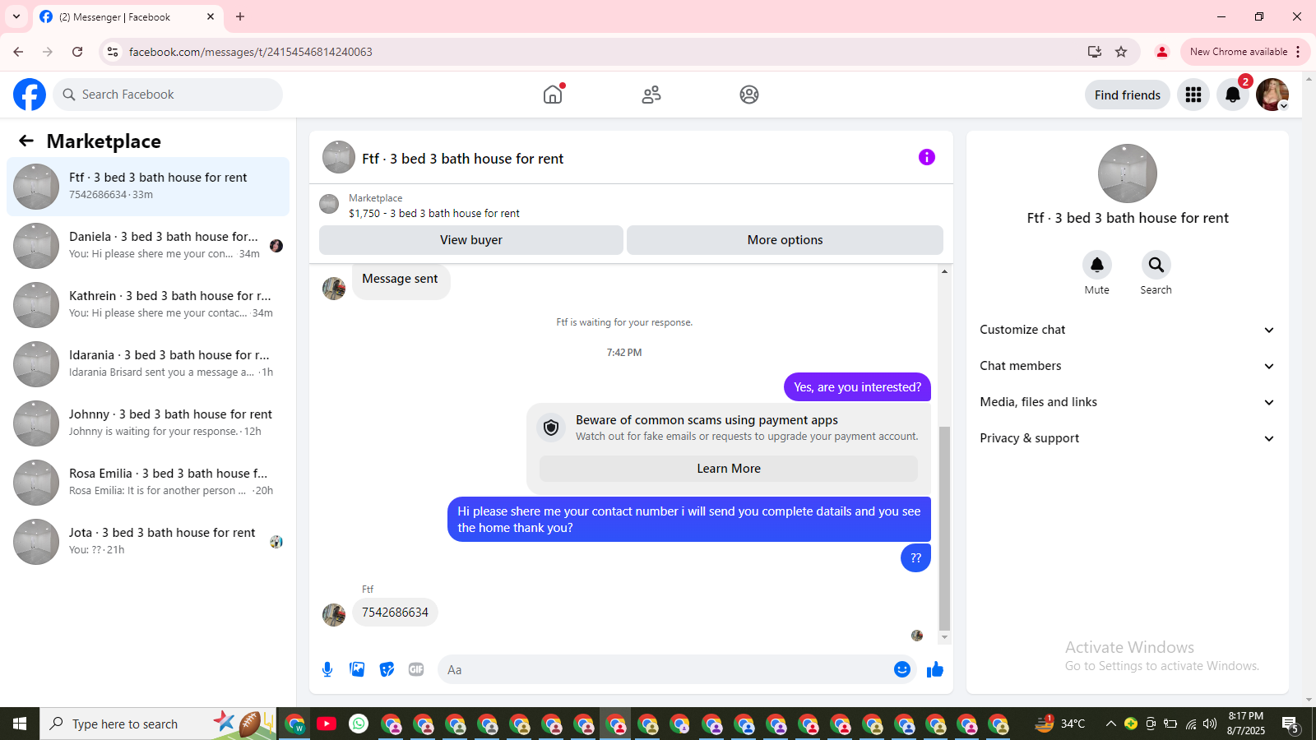
Task: Open Idarania's house rental conversation
Action: click(148, 363)
